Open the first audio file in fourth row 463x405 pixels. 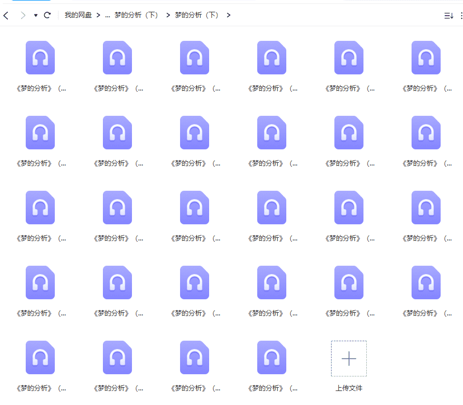(x=40, y=282)
